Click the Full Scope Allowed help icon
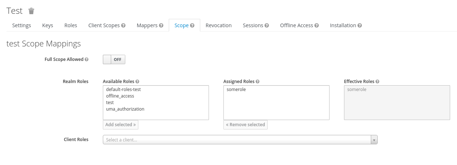The width and height of the screenshot is (457, 165). 87,59
